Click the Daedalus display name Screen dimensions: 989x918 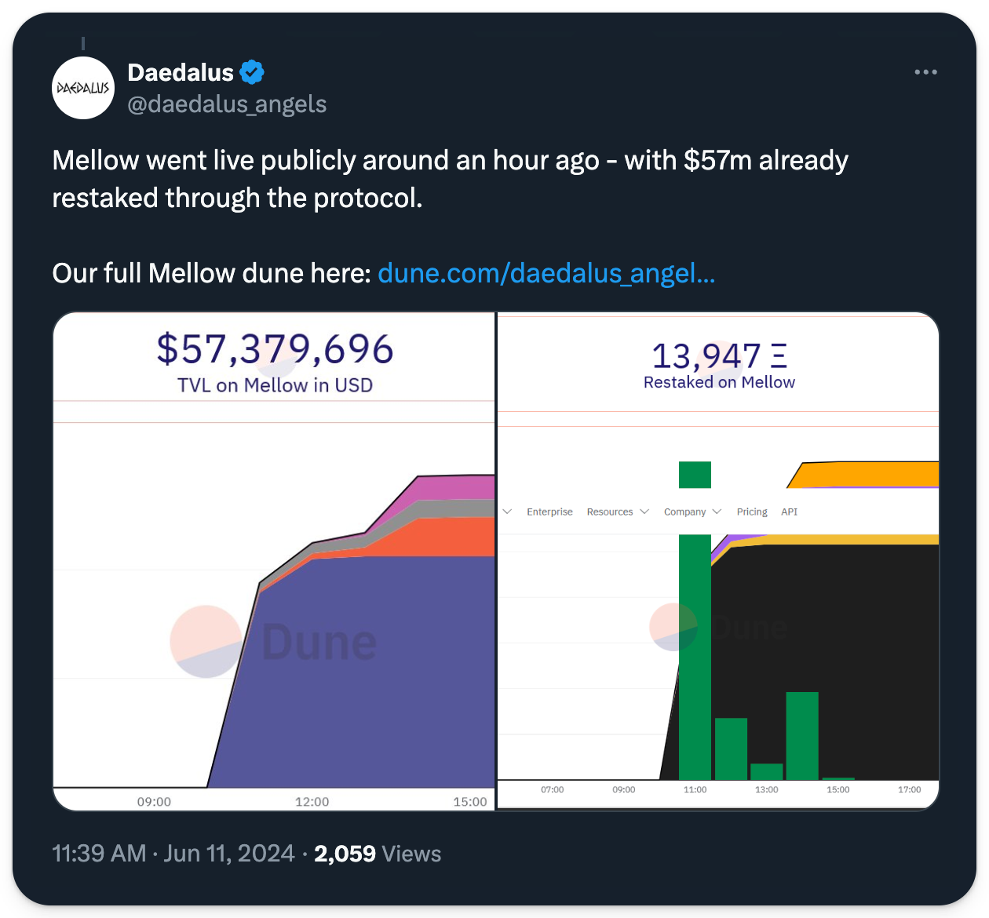pyautogui.click(x=181, y=72)
